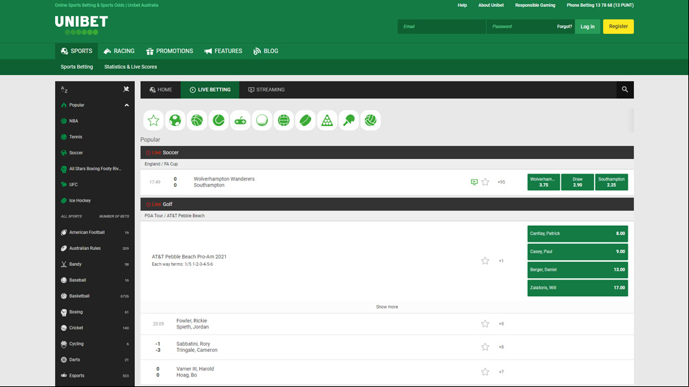The width and height of the screenshot is (689, 387).
Task: Filter live betting by basketball icon
Action: (197, 120)
